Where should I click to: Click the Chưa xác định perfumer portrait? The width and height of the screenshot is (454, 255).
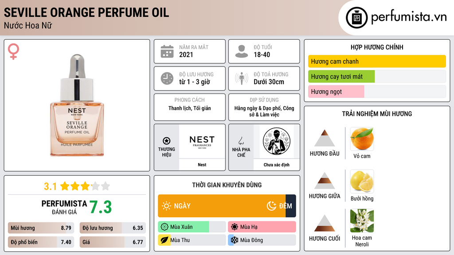pyautogui.click(x=277, y=142)
